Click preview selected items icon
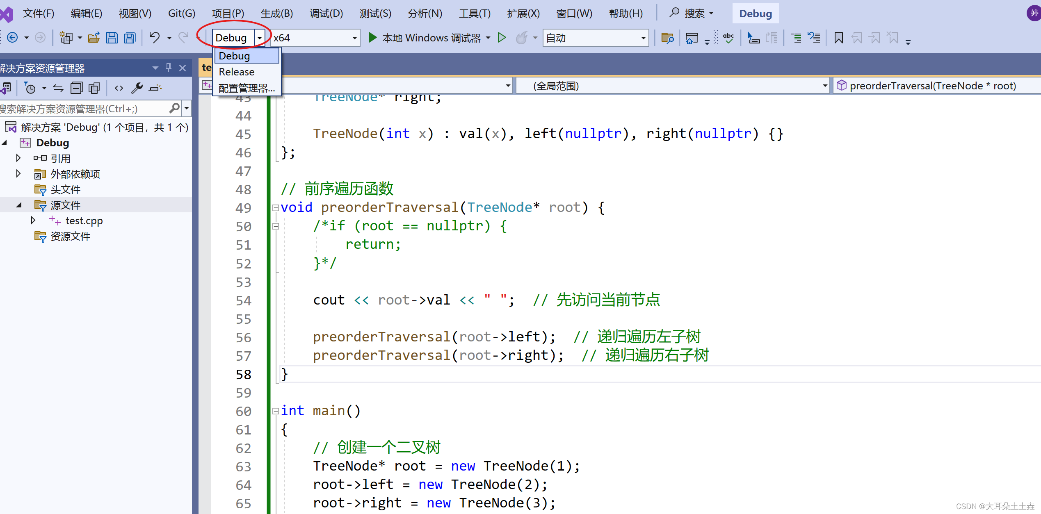The width and height of the screenshot is (1041, 514). click(x=155, y=88)
